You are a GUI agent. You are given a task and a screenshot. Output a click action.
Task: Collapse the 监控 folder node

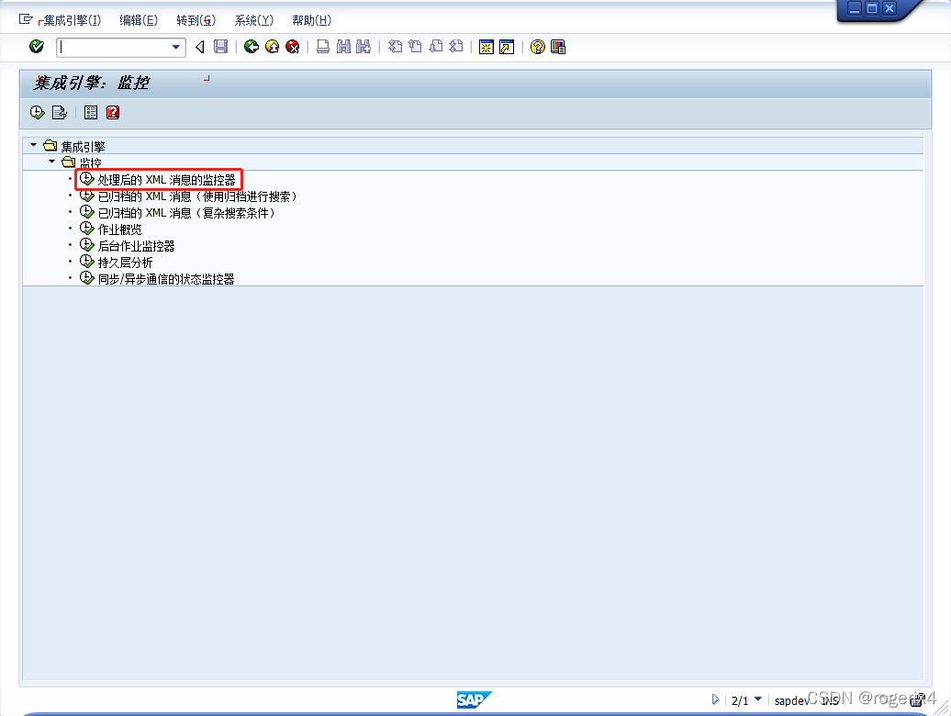[52, 162]
